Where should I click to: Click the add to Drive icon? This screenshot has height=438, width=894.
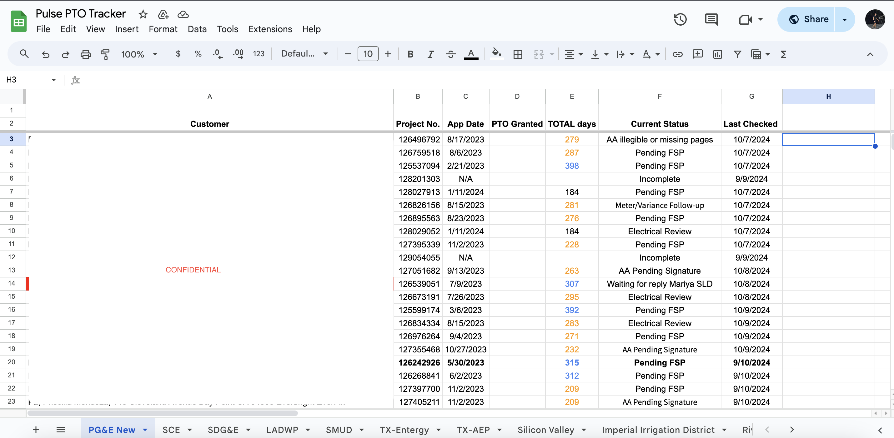(163, 14)
